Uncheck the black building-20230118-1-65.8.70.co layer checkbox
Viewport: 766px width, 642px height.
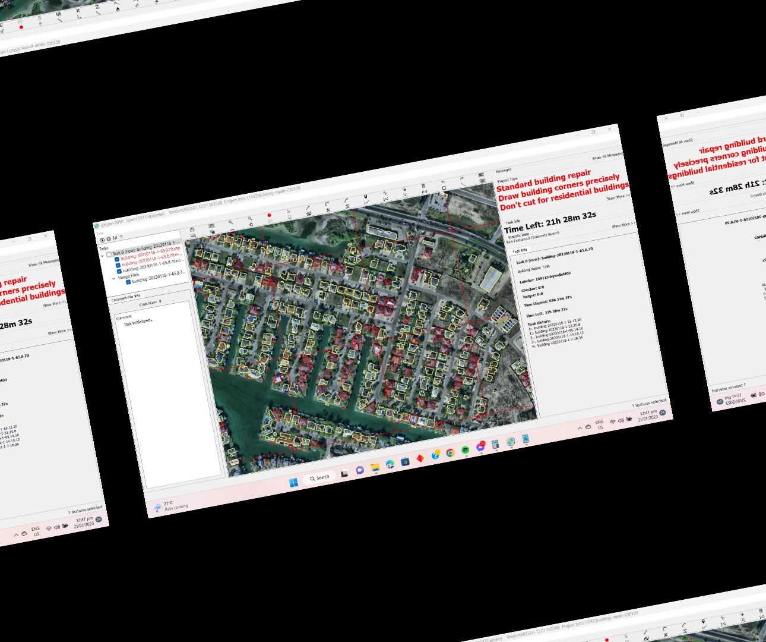[119, 272]
